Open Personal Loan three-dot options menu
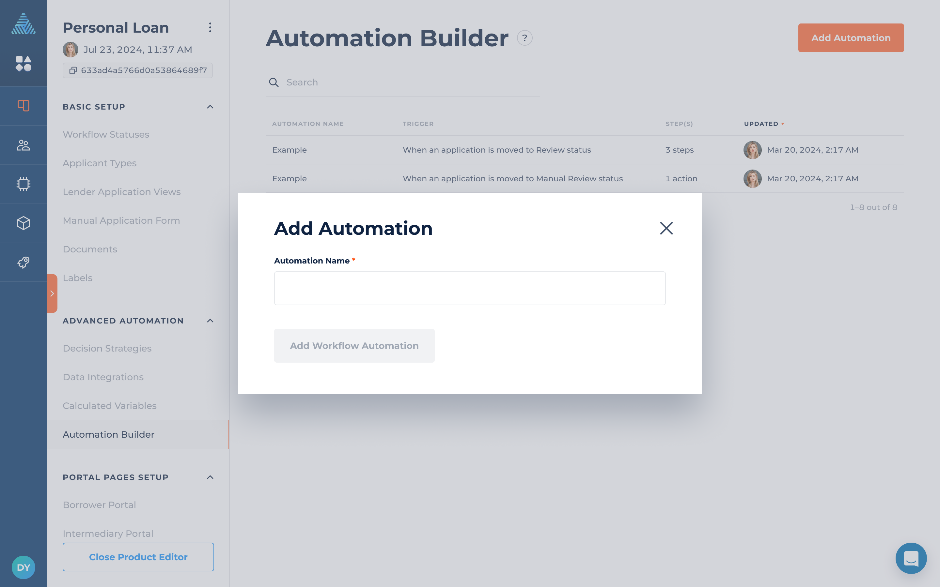This screenshot has width=940, height=587. tap(210, 28)
